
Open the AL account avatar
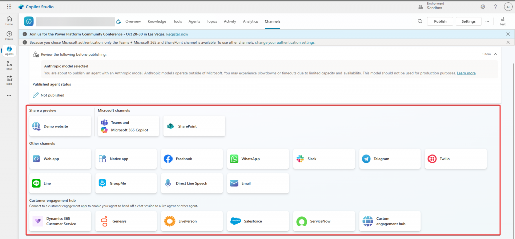tap(508, 7)
